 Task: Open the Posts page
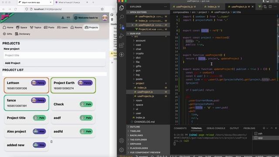[x=49, y=27]
